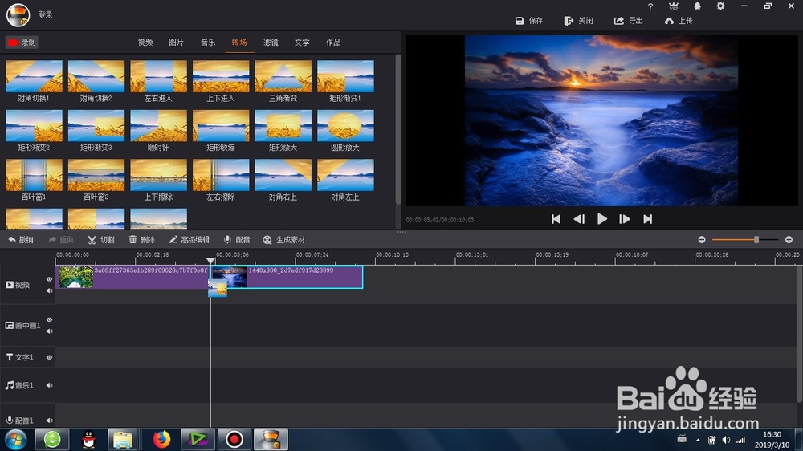Pick the 对角右上 transition

point(283,175)
